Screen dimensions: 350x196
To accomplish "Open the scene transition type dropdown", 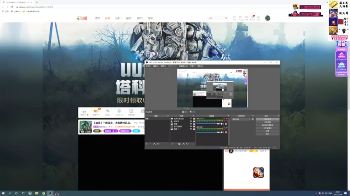I will (241, 119).
